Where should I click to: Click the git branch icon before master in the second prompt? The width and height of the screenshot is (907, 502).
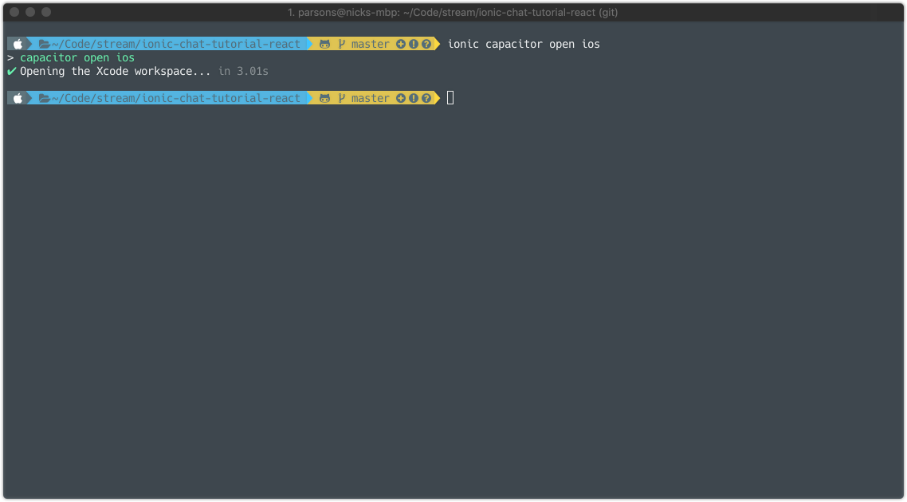pyautogui.click(x=342, y=98)
